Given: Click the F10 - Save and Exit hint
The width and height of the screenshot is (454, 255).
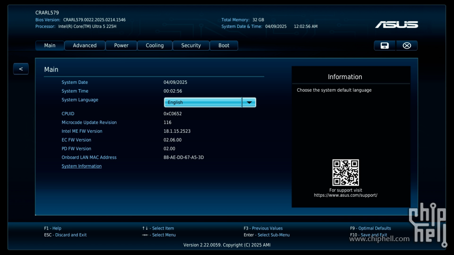Looking at the screenshot, I should tap(369, 235).
